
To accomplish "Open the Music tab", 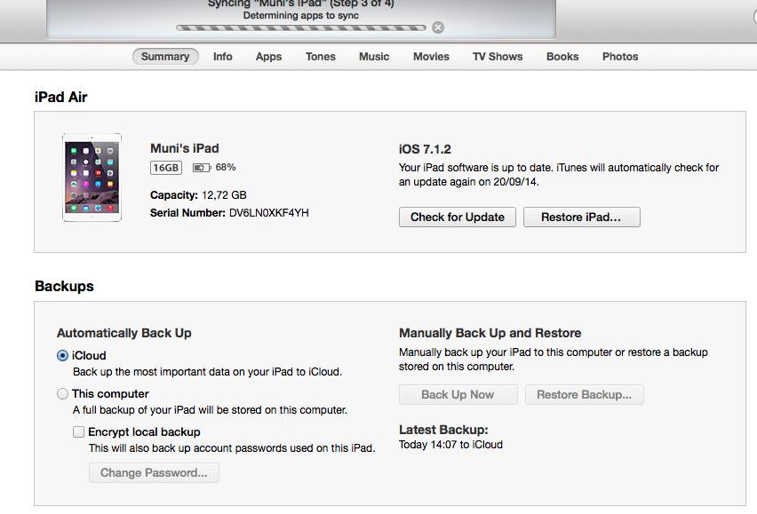I will (374, 57).
